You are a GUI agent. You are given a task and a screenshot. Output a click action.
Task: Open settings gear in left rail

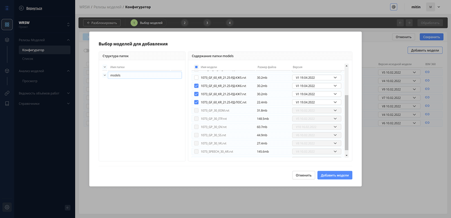click(7, 207)
